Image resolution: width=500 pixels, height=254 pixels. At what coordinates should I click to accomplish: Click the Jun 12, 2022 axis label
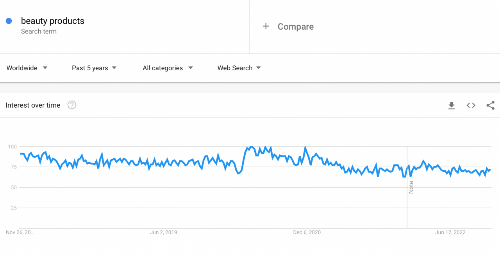(450, 233)
